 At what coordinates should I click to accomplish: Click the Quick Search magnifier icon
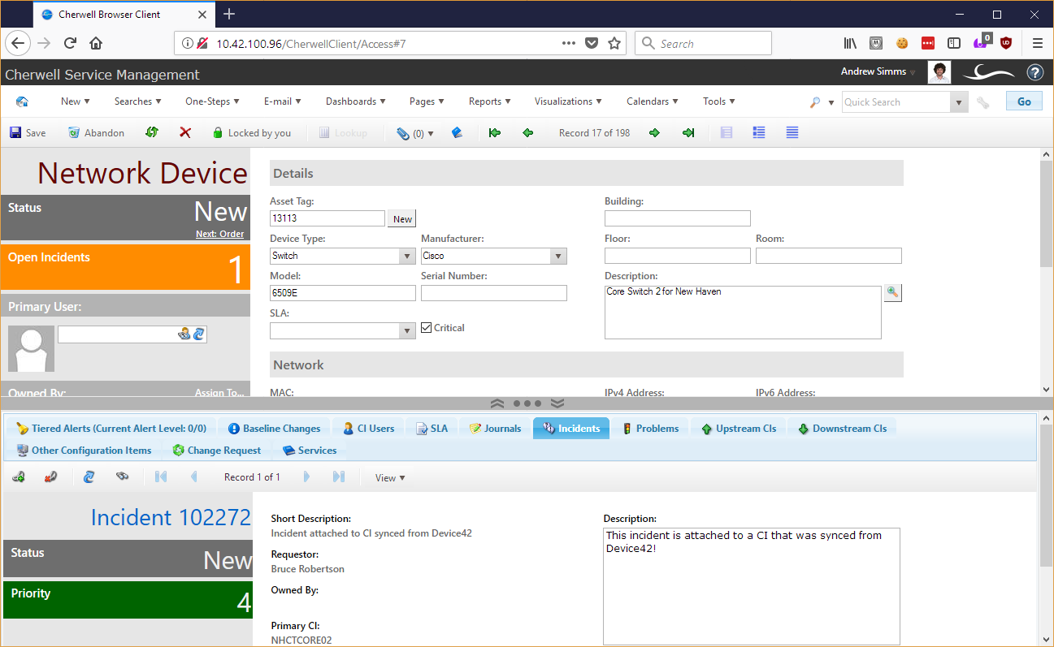815,102
